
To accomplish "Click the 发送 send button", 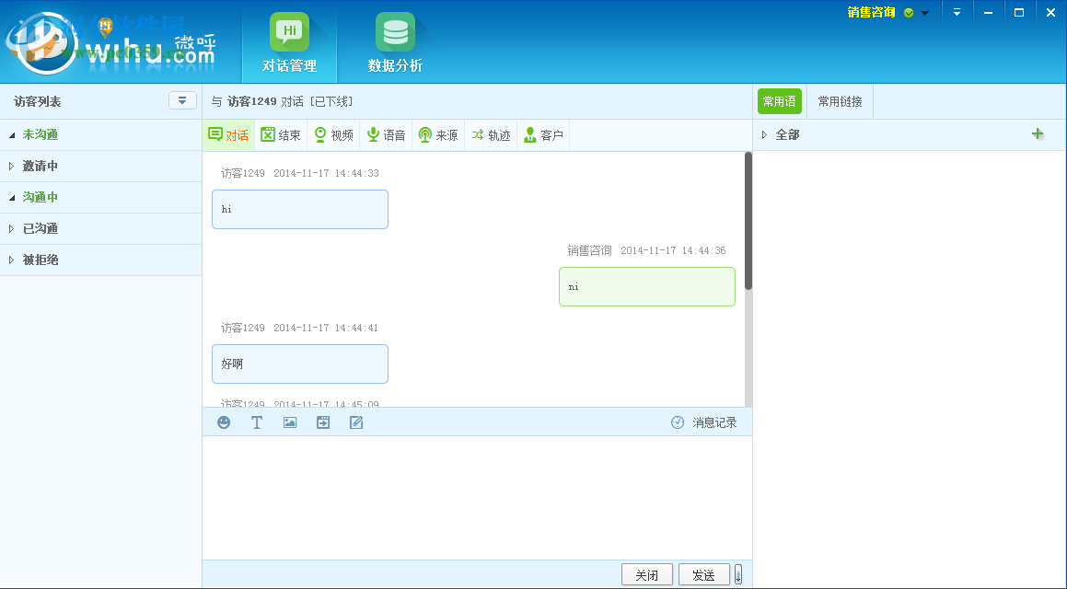I will click(703, 574).
